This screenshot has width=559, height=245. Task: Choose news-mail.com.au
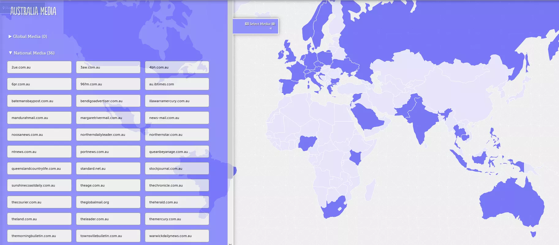point(177,118)
